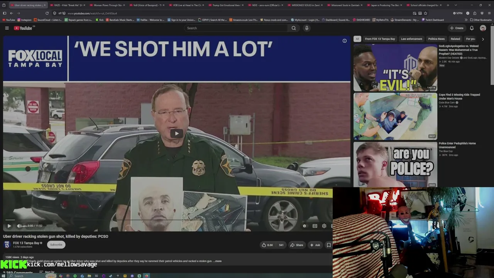Open the FOX 13 Tampa Bay channel avatar
This screenshot has width=494, height=278.
[7, 244]
